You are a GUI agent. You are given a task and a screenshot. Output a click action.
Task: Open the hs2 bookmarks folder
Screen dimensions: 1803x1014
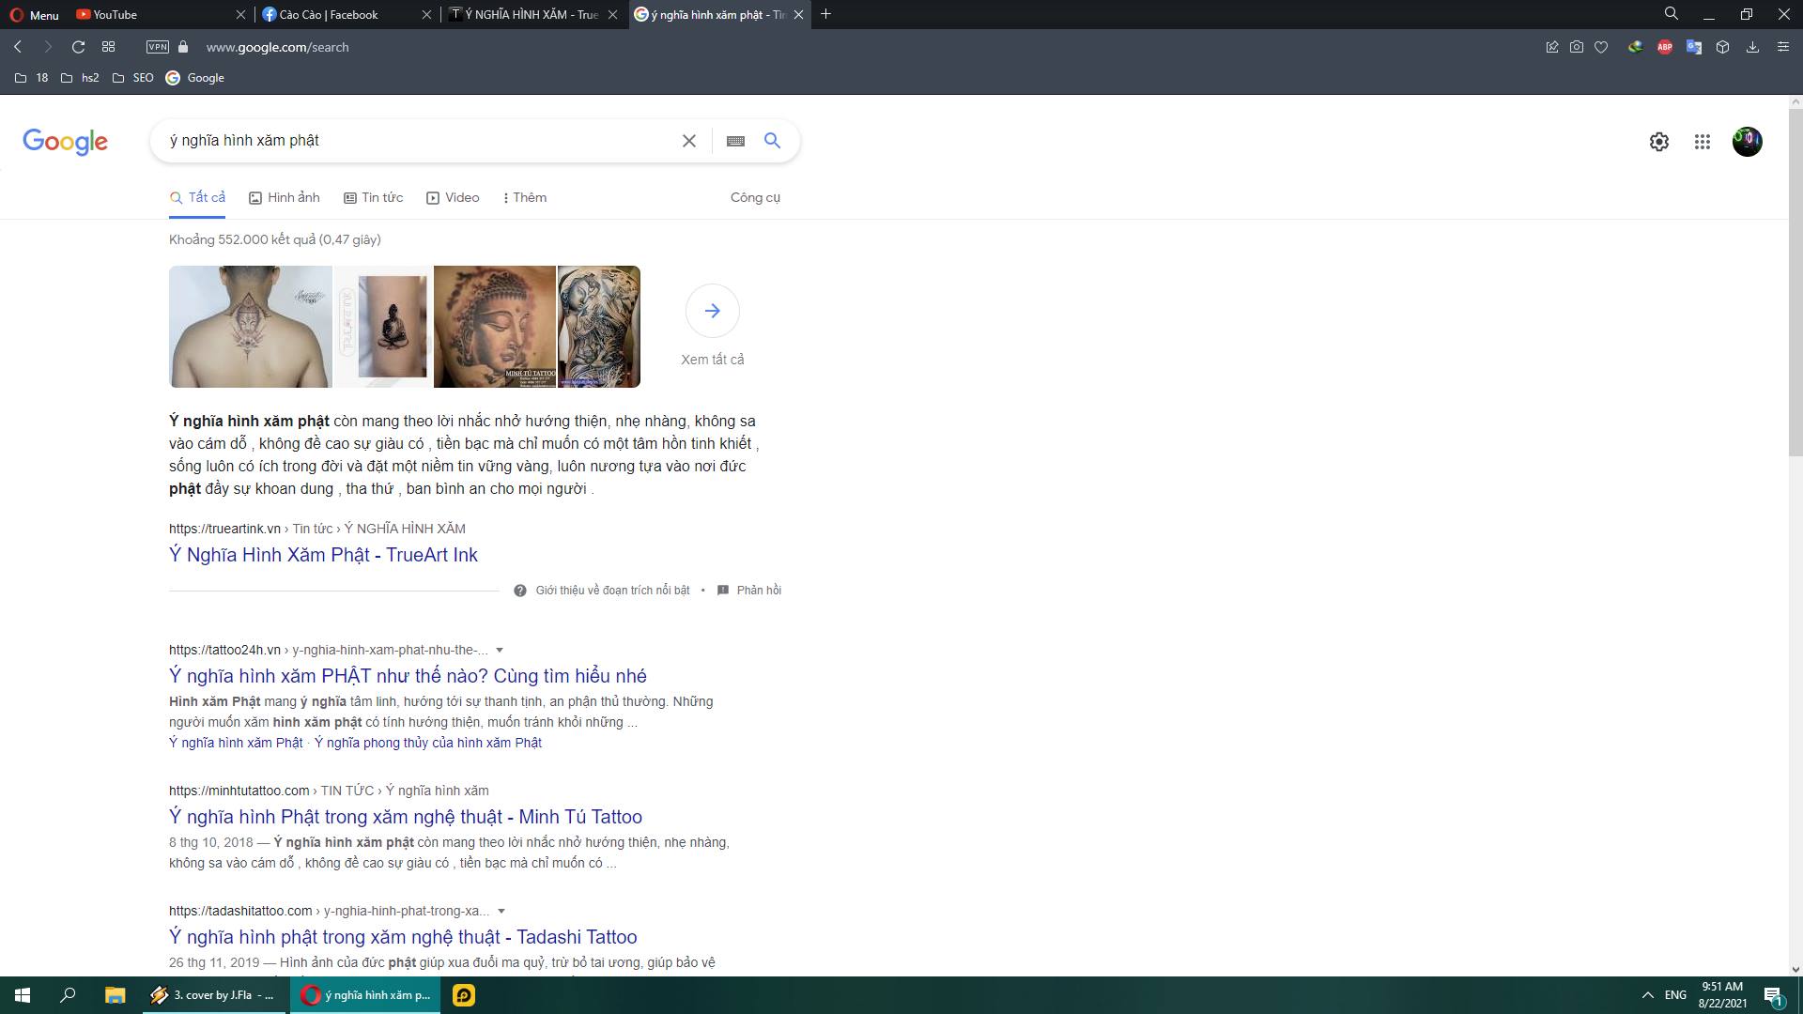tap(80, 78)
